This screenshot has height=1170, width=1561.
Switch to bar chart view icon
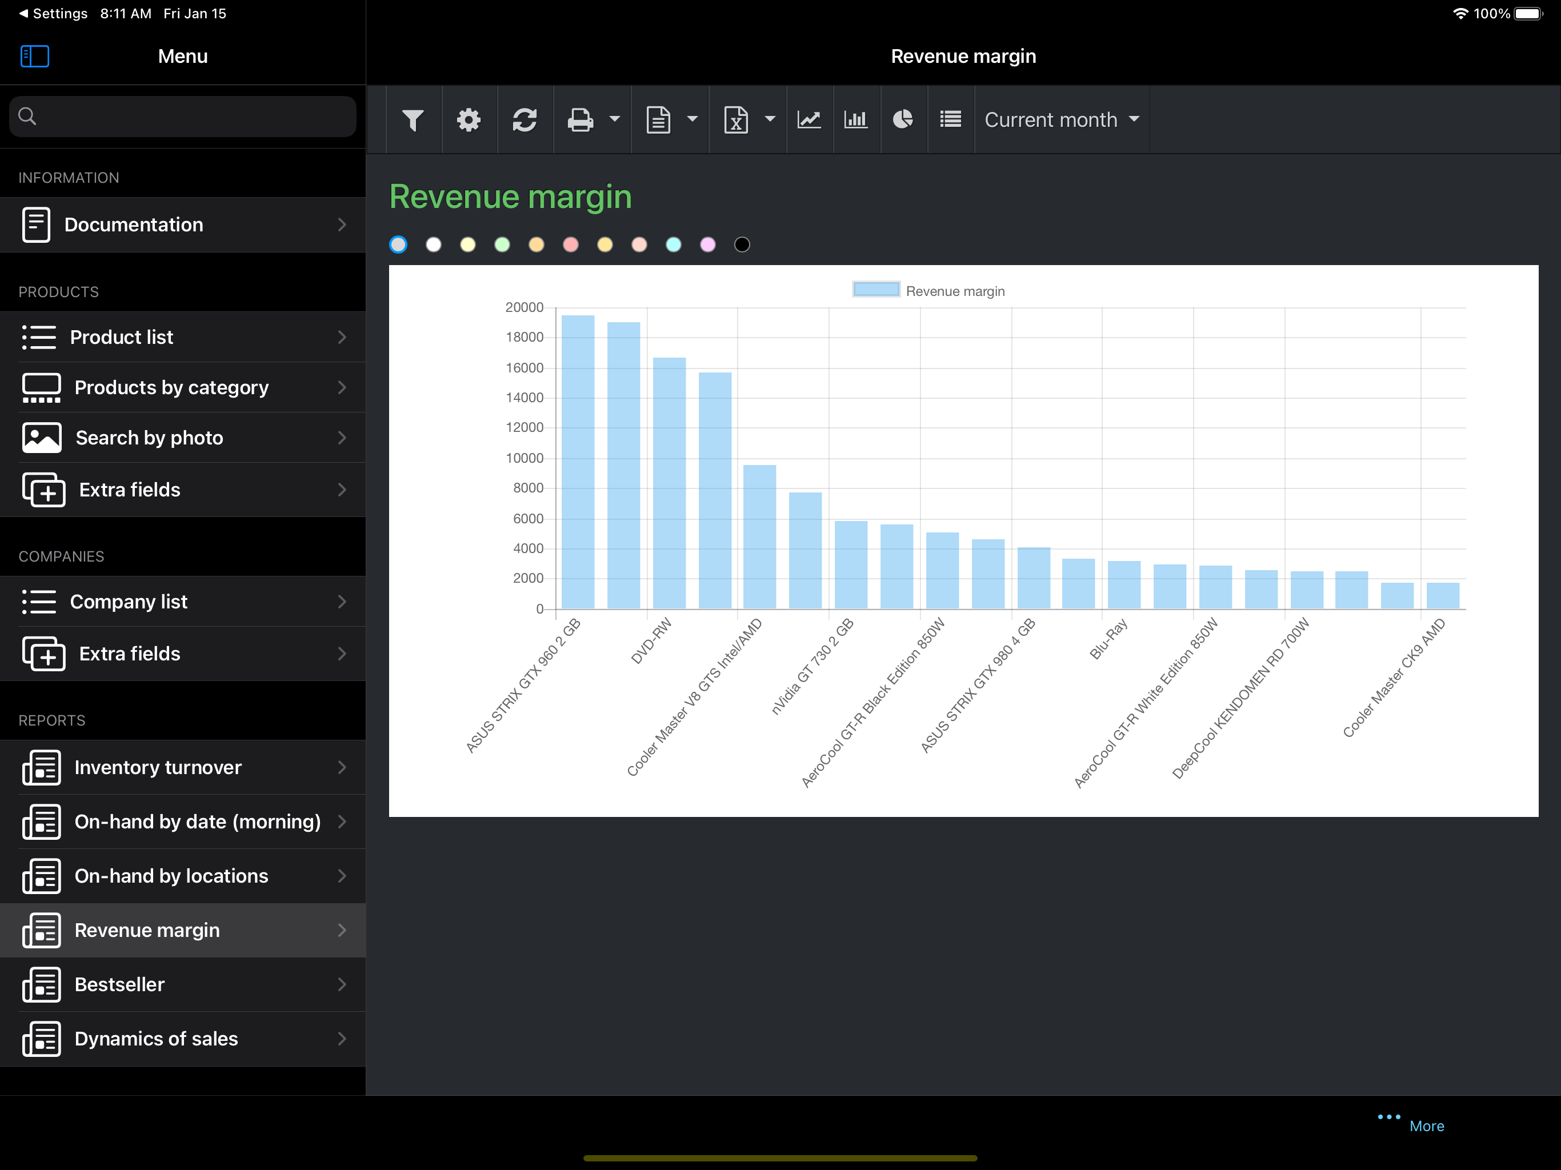tap(855, 120)
